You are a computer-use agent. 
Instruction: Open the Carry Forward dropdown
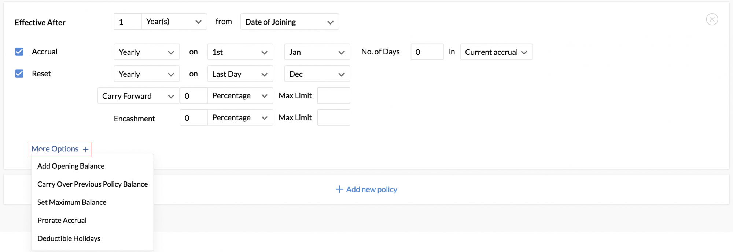tap(138, 96)
